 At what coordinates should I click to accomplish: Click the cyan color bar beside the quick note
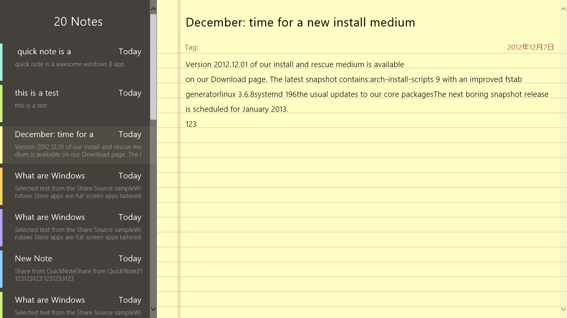coord(1,62)
